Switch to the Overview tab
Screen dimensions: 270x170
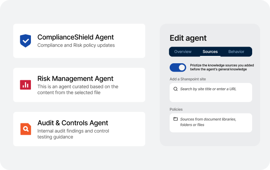[x=183, y=52]
